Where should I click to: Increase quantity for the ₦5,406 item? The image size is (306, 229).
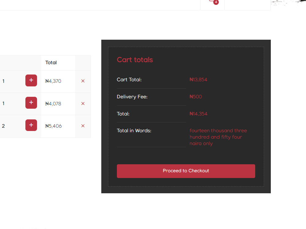[31, 125]
